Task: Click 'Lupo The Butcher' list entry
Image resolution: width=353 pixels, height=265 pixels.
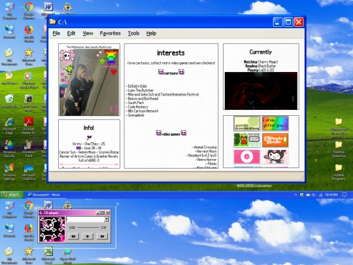Action: tap(140, 90)
